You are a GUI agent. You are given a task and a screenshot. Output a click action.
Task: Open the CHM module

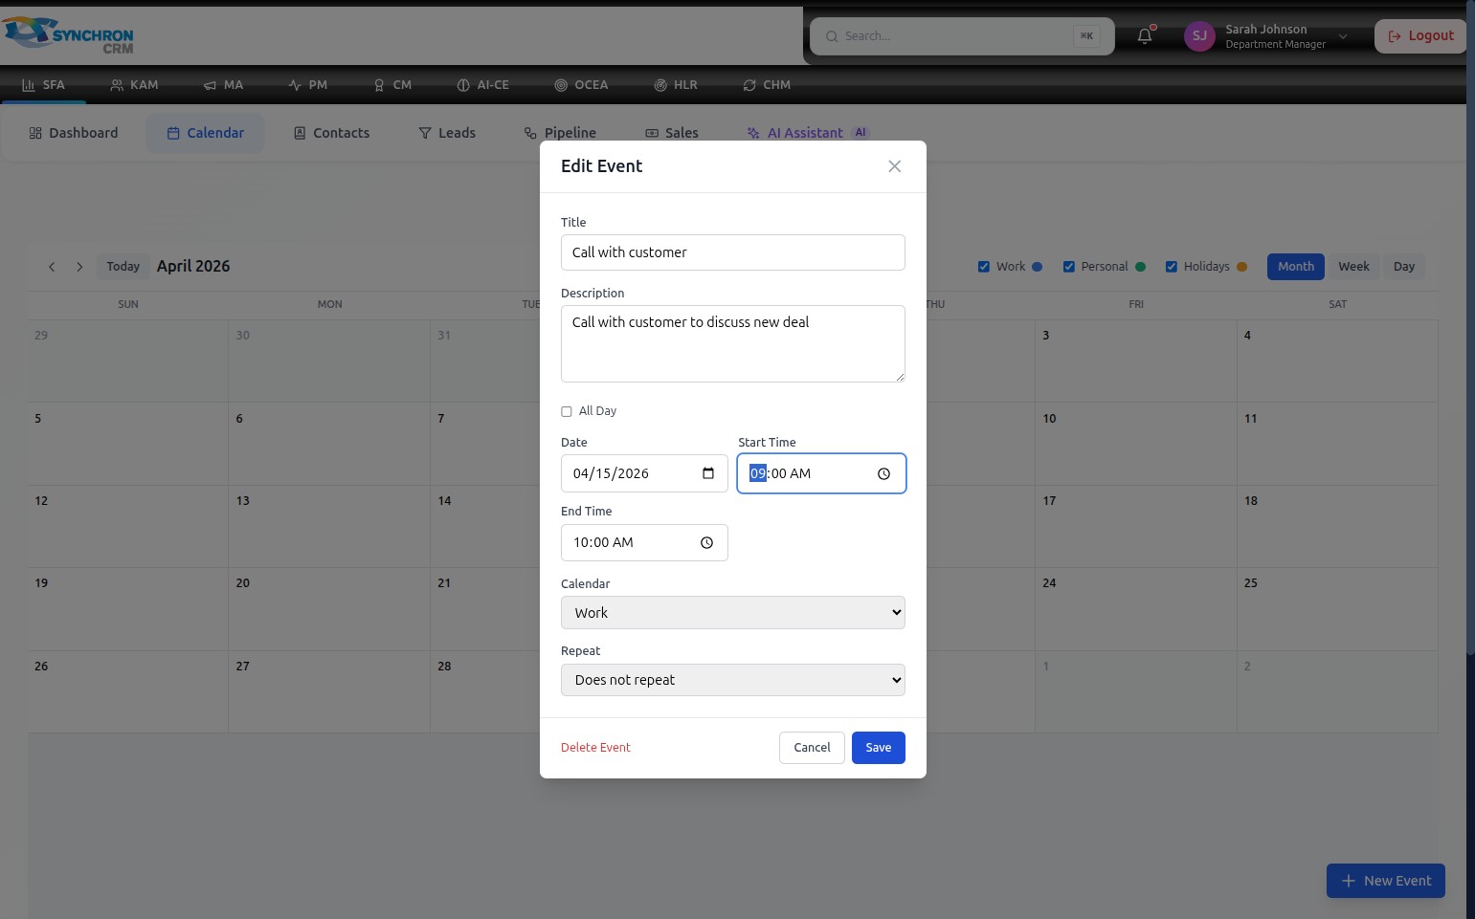[767, 85]
